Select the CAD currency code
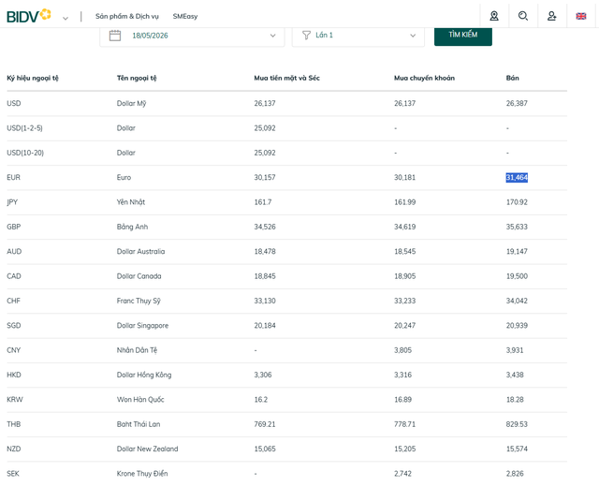This screenshot has height=486, width=599. tap(14, 276)
